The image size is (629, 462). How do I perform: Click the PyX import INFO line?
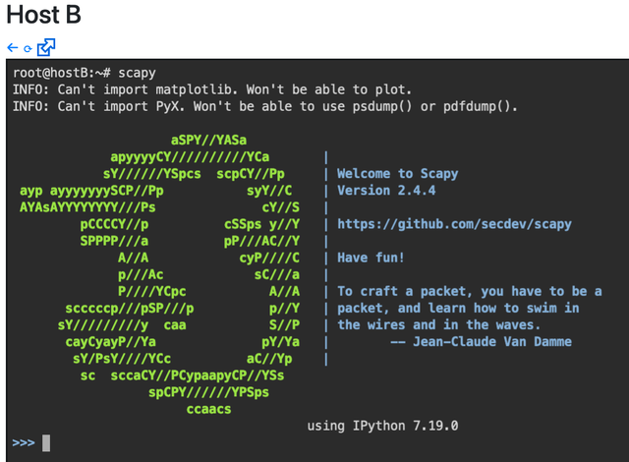click(x=264, y=106)
